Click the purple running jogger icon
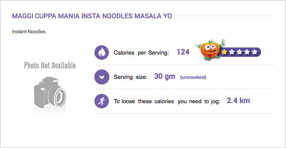The image size is (286, 148). click(x=101, y=101)
